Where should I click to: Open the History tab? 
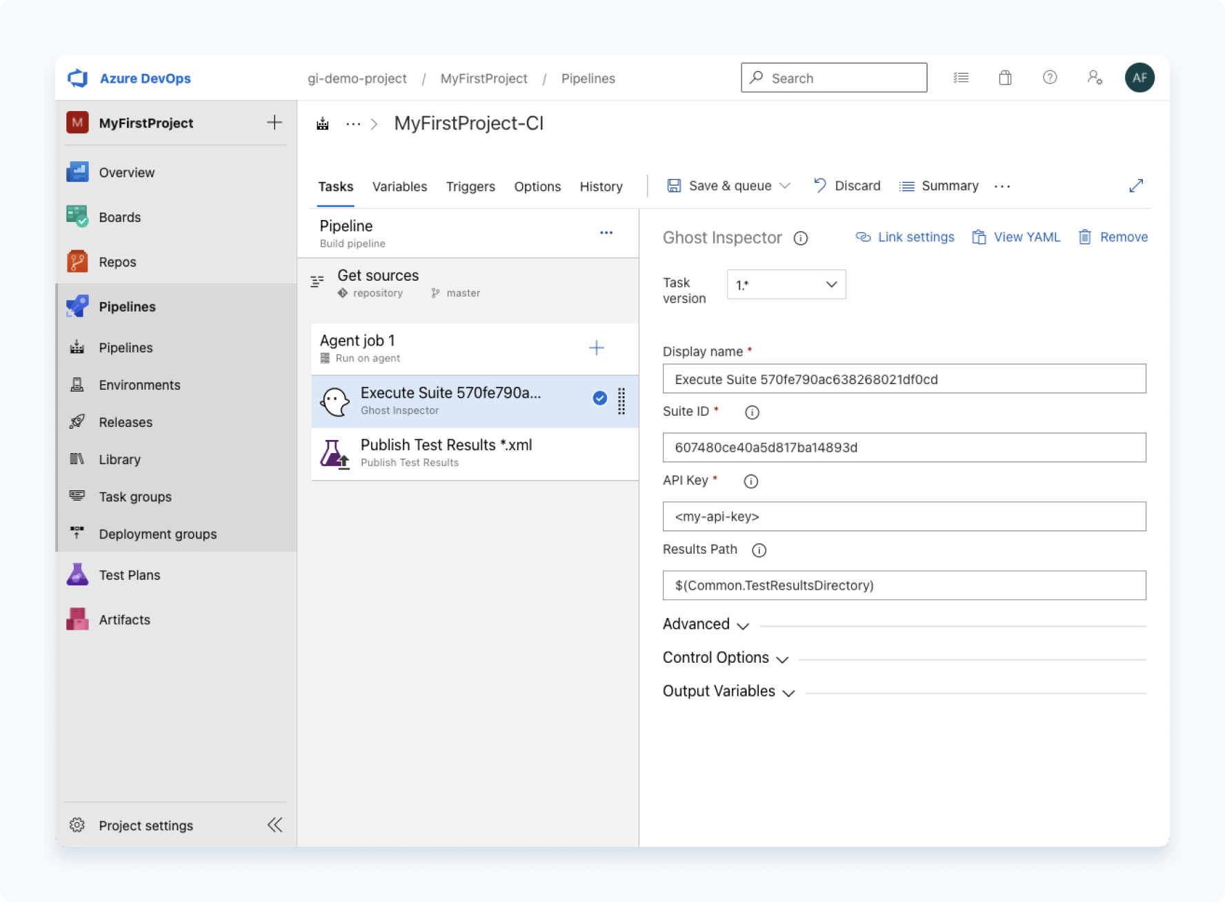coord(601,186)
